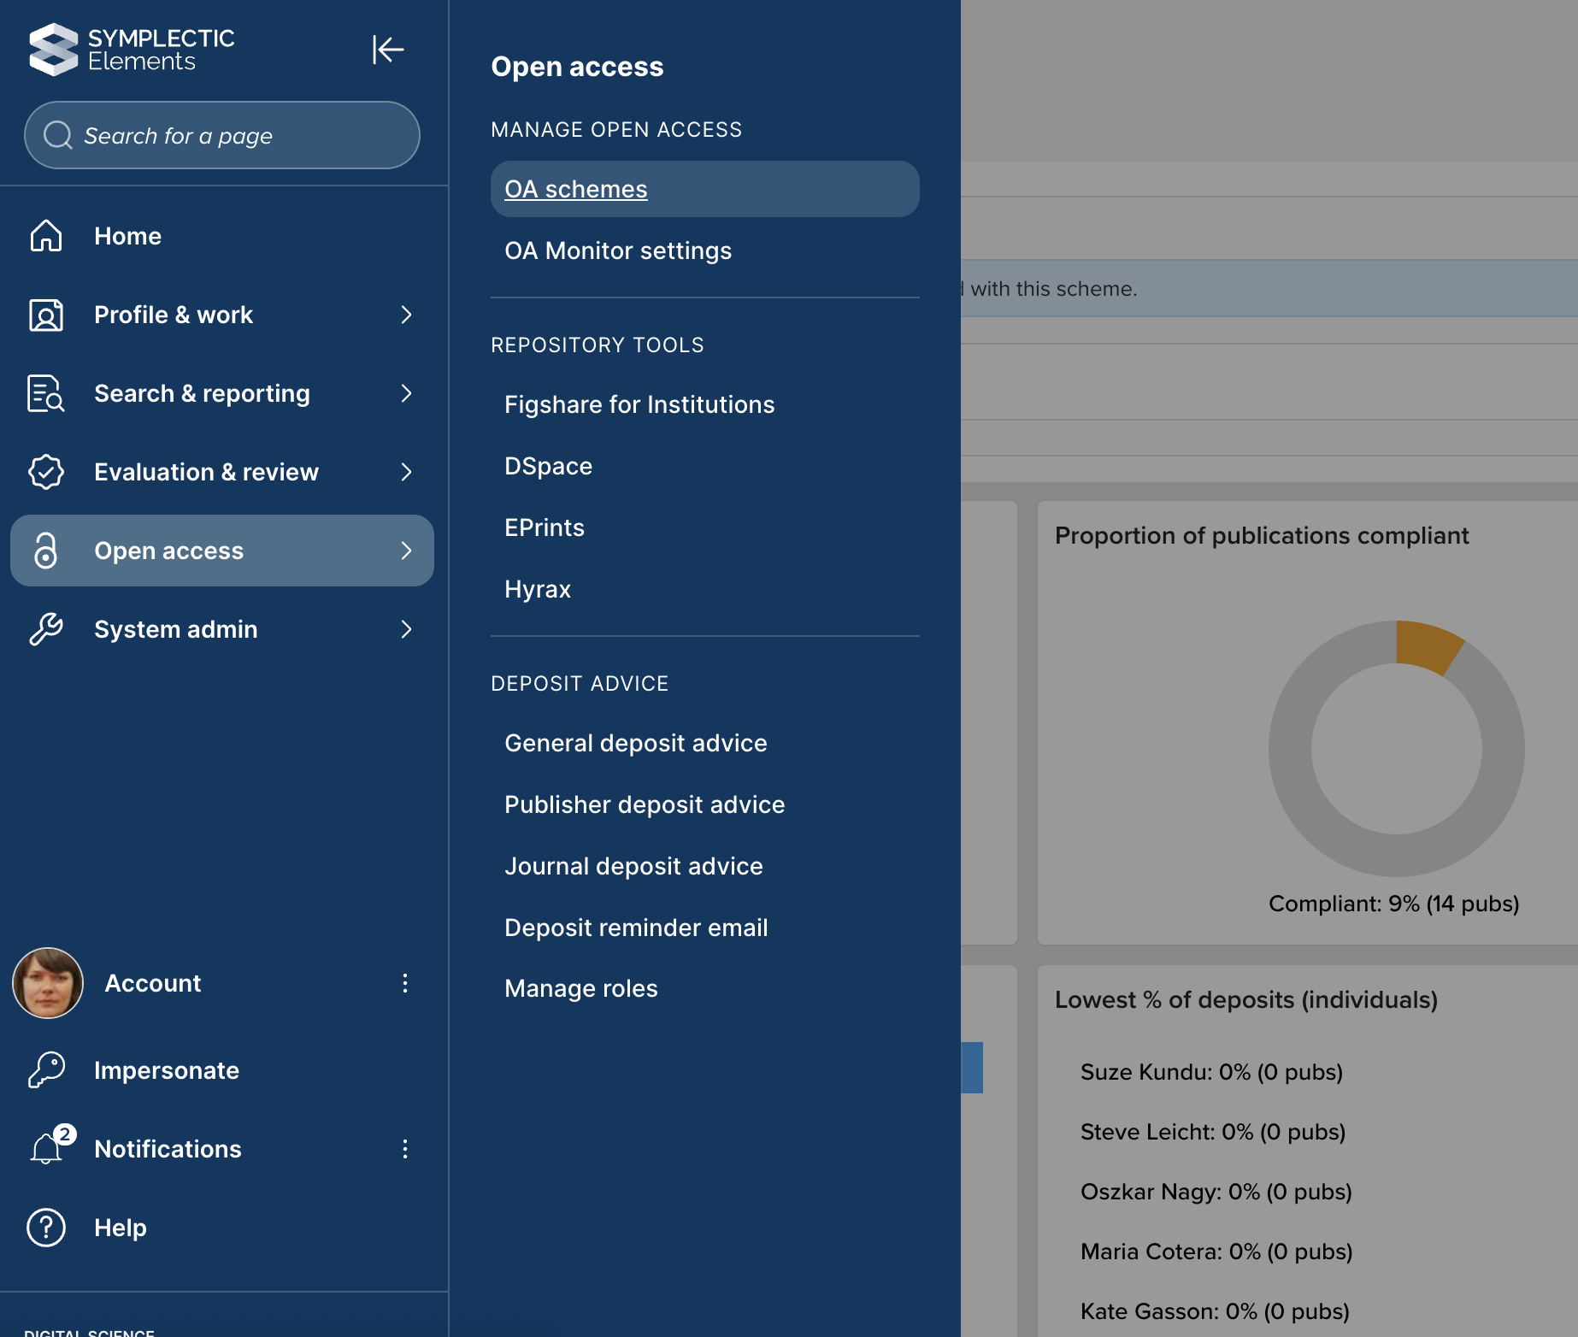1578x1337 pixels.
Task: Open Account options three-dot menu
Action: click(x=405, y=983)
